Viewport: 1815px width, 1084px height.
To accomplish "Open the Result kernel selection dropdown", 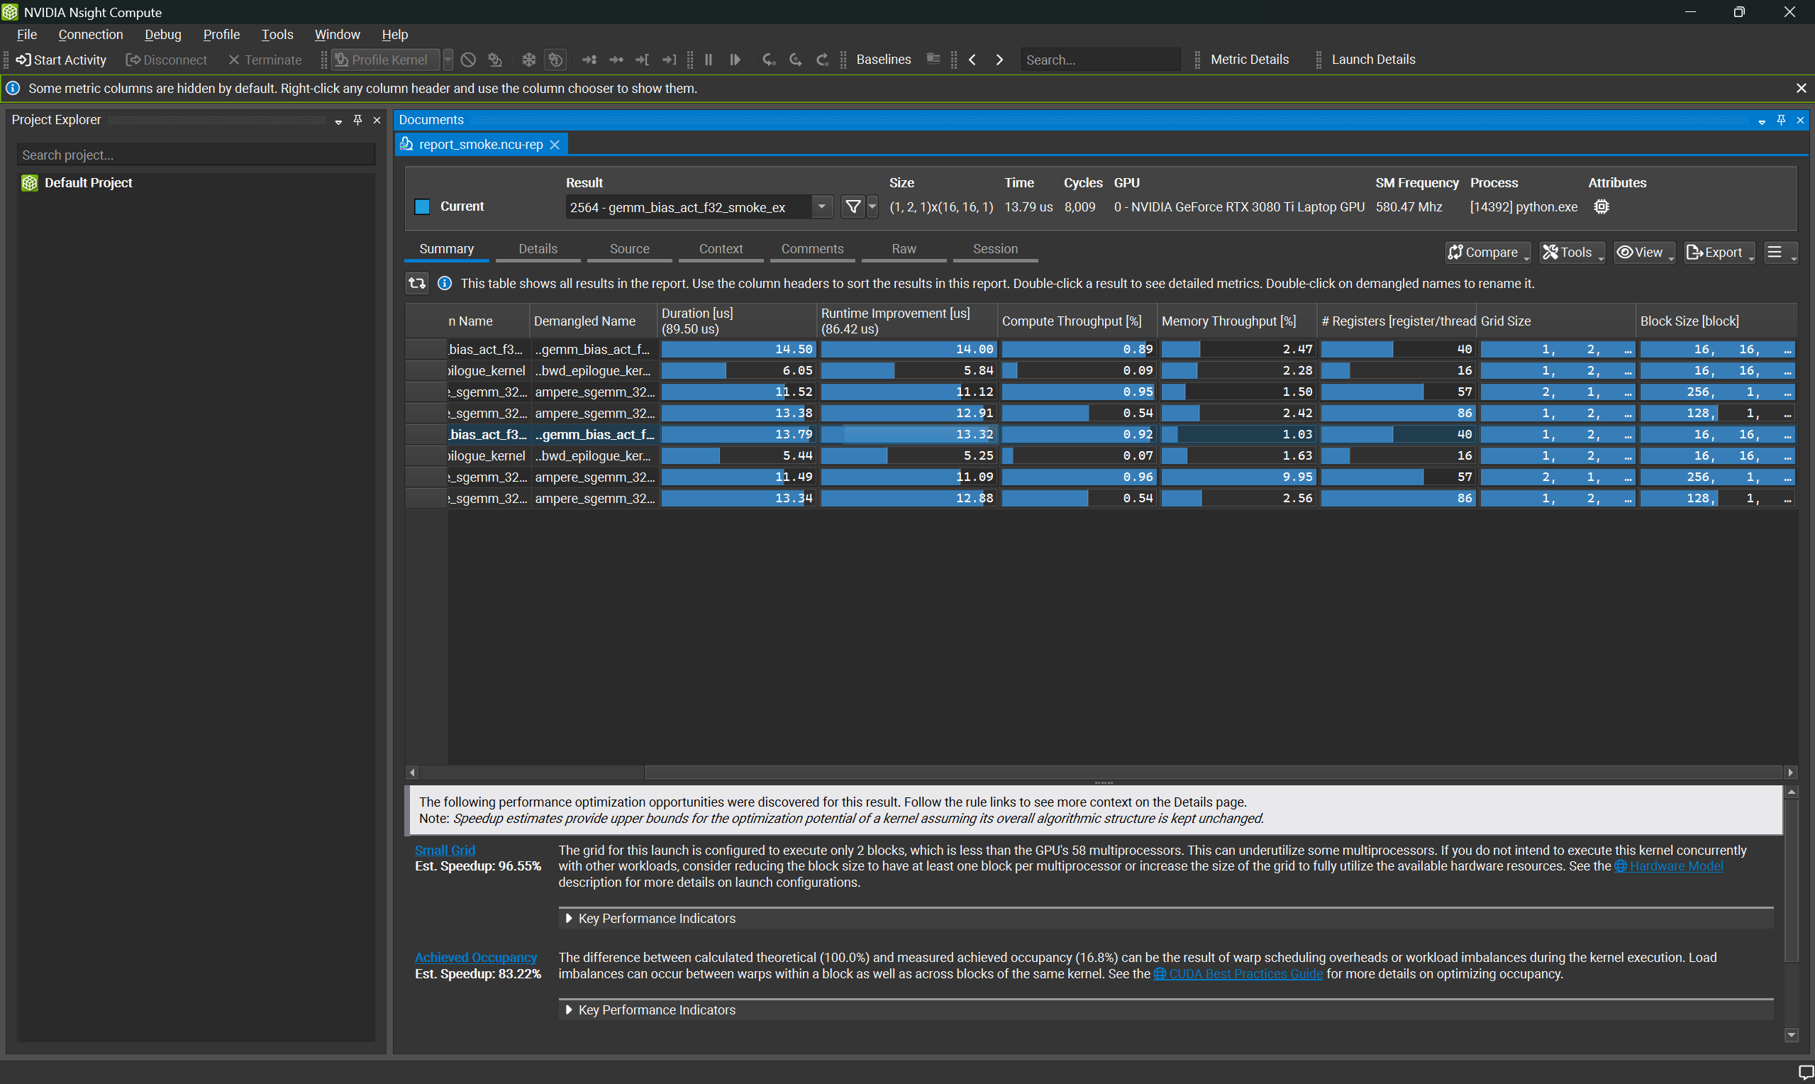I will coord(821,206).
